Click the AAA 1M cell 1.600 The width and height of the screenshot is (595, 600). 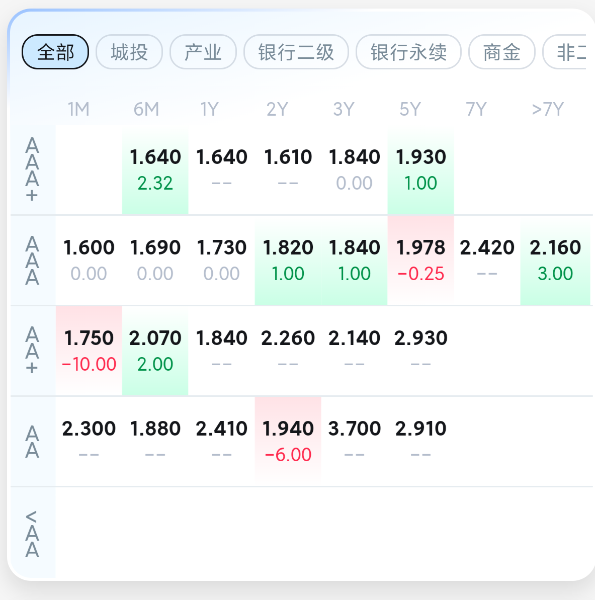coord(89,260)
